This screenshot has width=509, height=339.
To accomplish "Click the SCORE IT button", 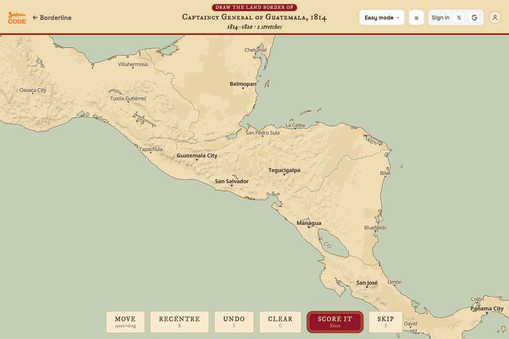I will point(335,322).
